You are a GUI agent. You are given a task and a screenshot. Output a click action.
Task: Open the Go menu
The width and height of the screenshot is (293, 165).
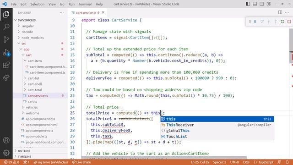tap(62, 4)
